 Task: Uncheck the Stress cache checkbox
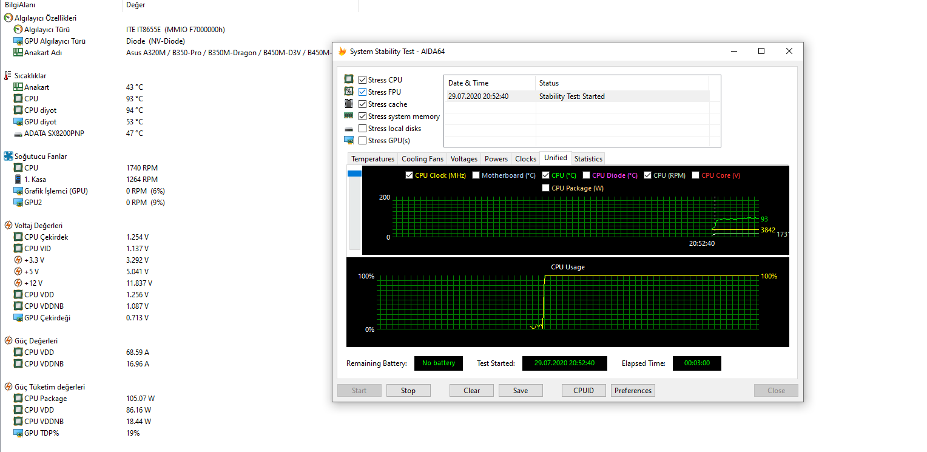[x=362, y=104]
